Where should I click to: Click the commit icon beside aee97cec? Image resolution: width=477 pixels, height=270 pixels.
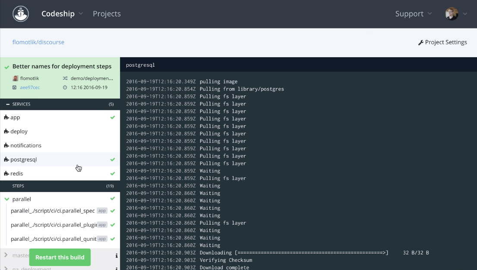point(14,87)
